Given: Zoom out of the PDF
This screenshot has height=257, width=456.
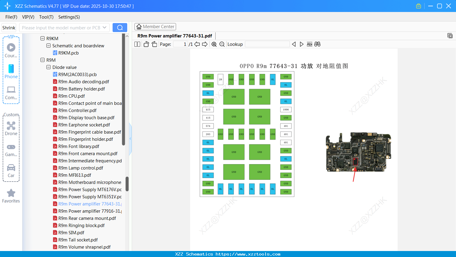Looking at the screenshot, I should [222, 44].
